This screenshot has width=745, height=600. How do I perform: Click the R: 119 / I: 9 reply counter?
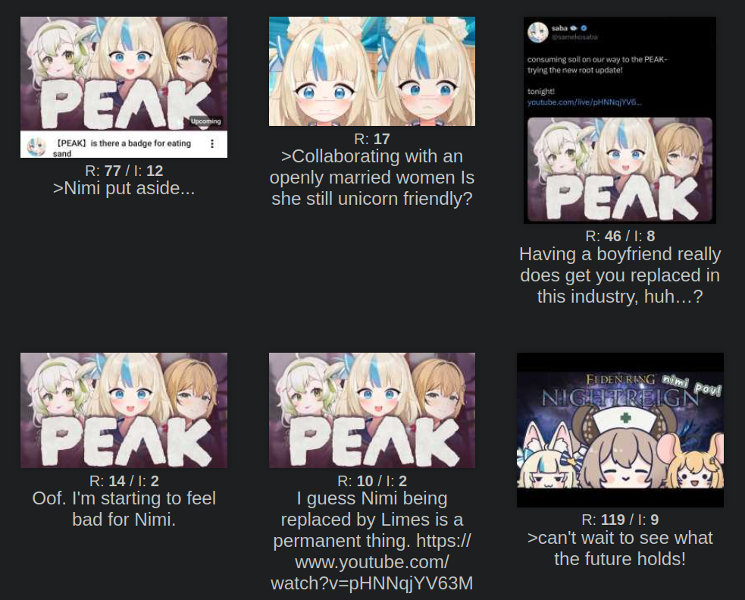click(620, 520)
